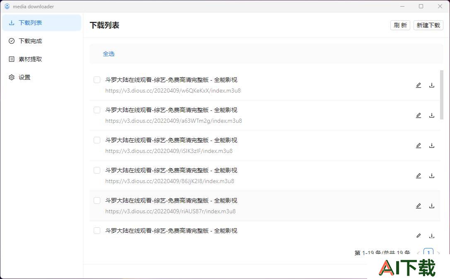Tick the checkbox for a63WTm2g entry
Viewport: 450px width, 279px height.
97,110
